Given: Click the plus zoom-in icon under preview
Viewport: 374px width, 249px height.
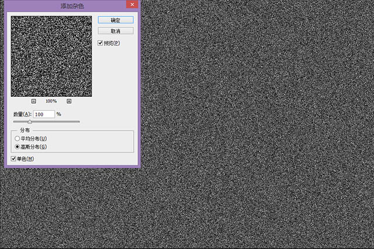Looking at the screenshot, I should (x=69, y=101).
